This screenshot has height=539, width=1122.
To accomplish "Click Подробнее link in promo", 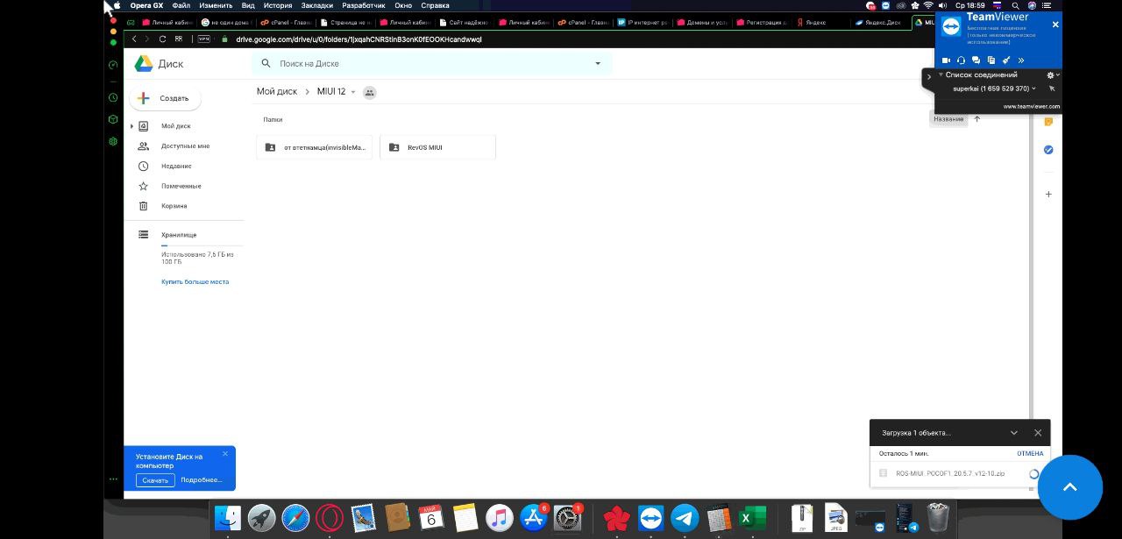I will (202, 480).
